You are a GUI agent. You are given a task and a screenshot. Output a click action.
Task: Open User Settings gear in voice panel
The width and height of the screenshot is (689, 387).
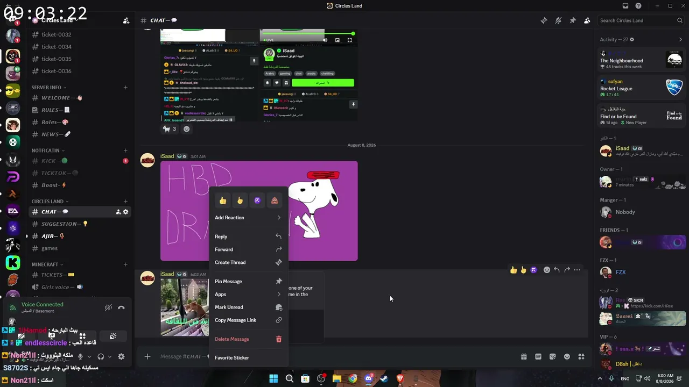[x=121, y=356]
